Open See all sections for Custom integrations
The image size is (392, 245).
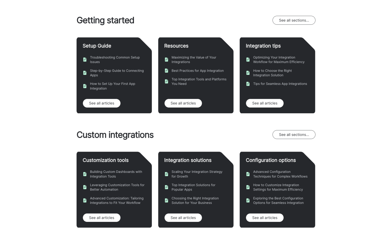pyautogui.click(x=294, y=135)
